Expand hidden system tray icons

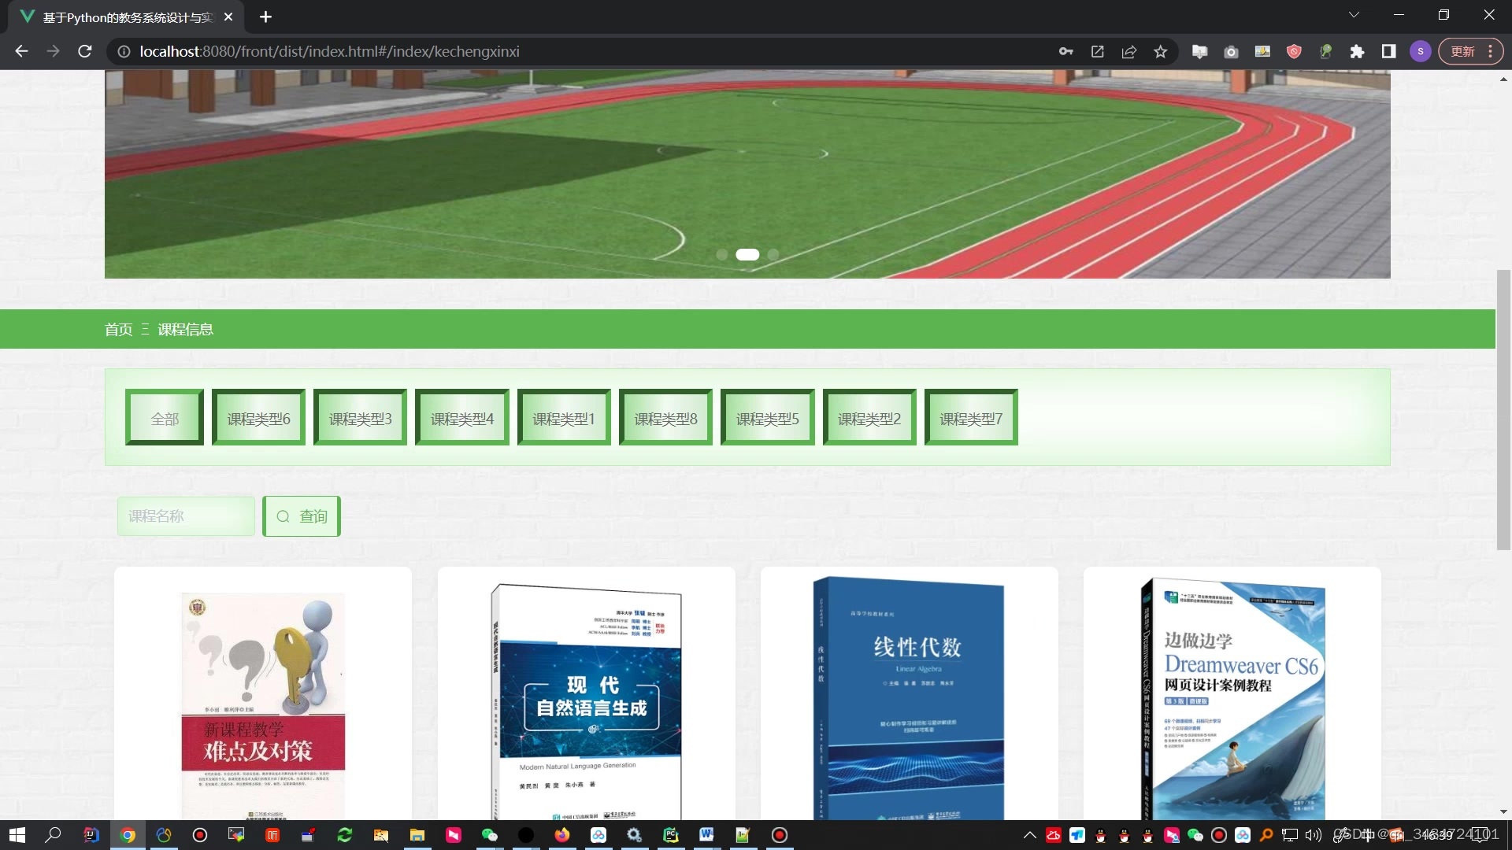pyautogui.click(x=1029, y=835)
